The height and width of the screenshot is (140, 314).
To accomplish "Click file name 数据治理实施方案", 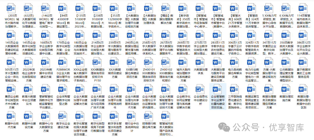I will click(x=286, y=99).
